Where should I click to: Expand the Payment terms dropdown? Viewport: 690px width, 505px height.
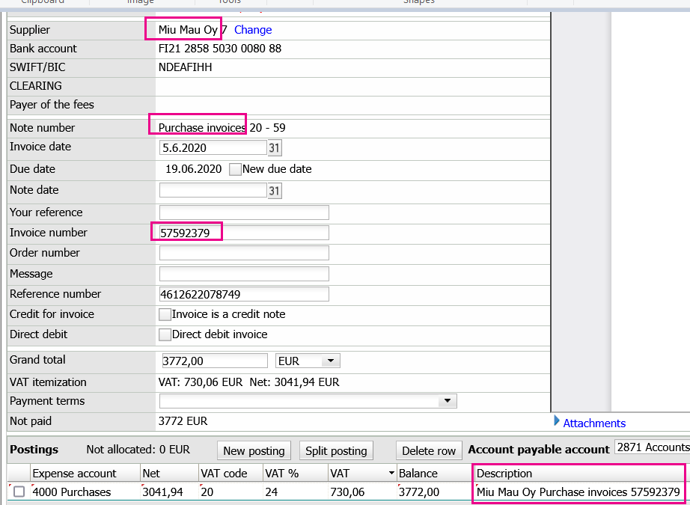click(448, 402)
